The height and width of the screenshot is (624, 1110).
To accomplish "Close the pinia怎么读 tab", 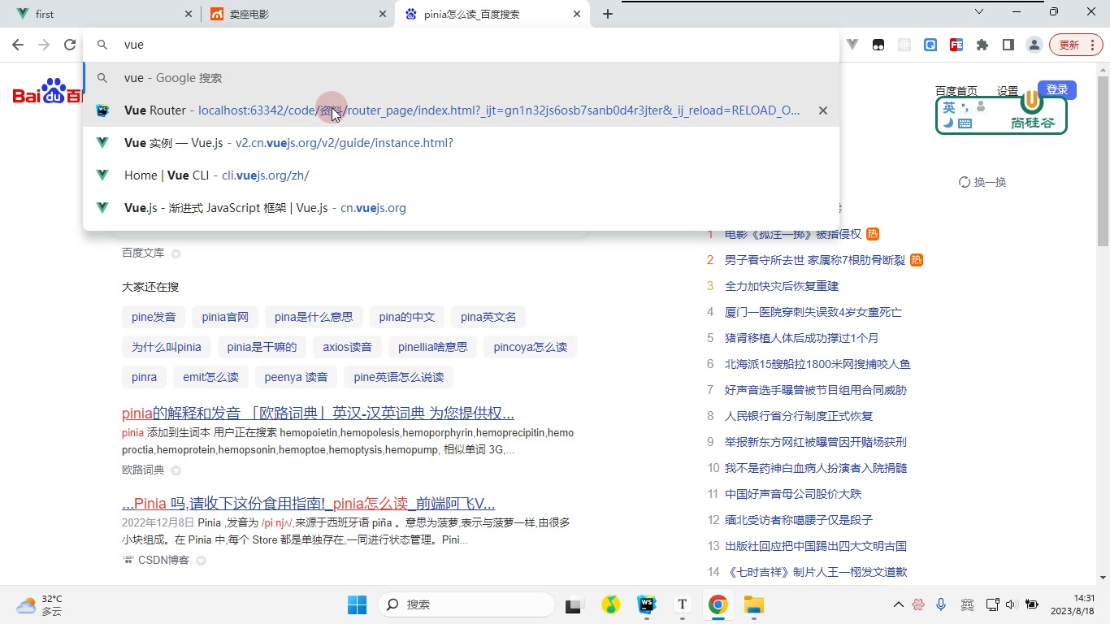I will tap(578, 14).
